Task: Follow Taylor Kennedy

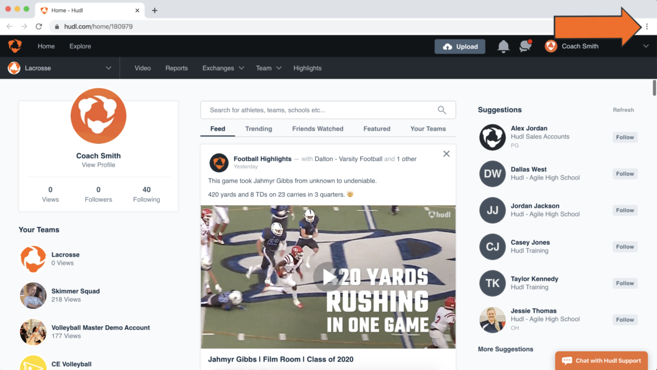Action: click(x=625, y=284)
